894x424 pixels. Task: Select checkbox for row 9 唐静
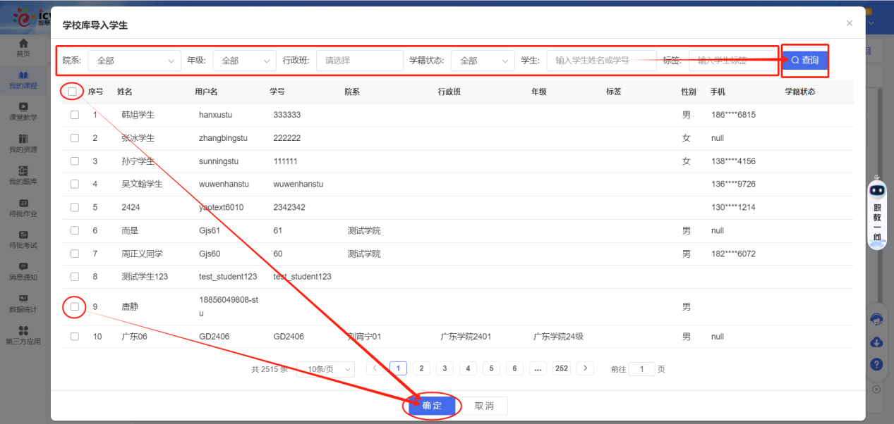coord(75,306)
